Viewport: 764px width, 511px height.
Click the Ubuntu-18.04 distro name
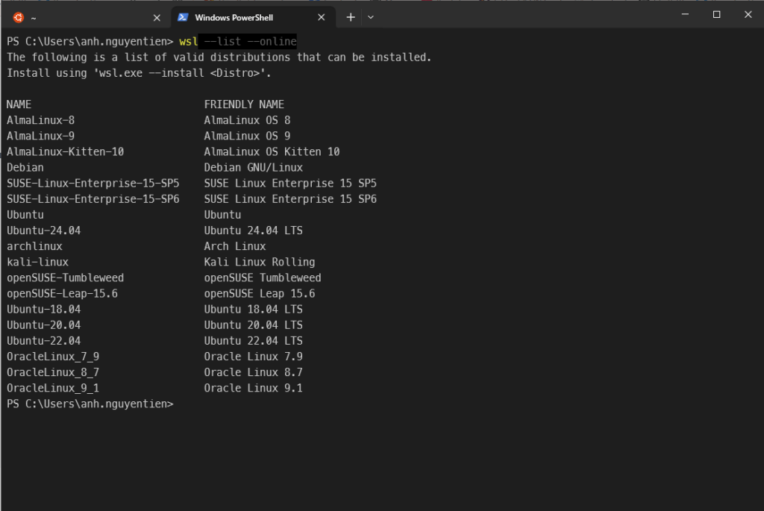click(43, 310)
